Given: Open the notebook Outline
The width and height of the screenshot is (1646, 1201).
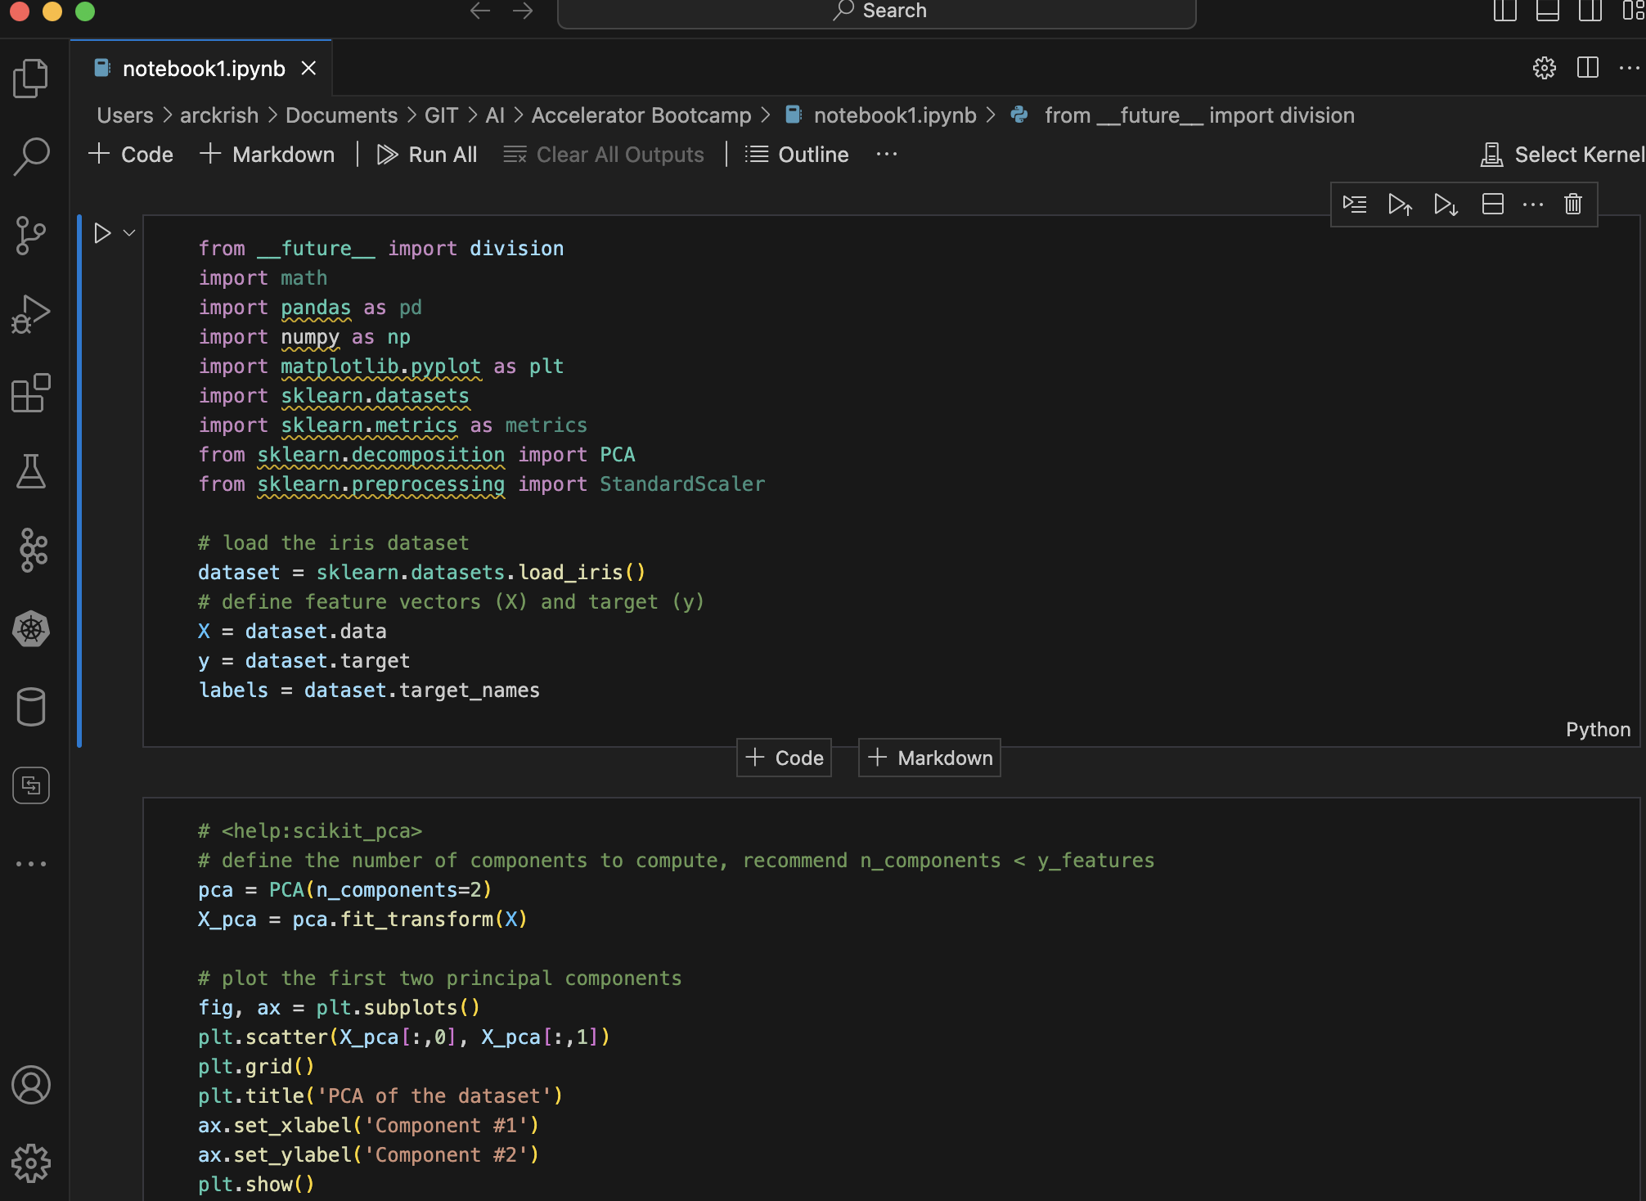Looking at the screenshot, I should pyautogui.click(x=798, y=155).
